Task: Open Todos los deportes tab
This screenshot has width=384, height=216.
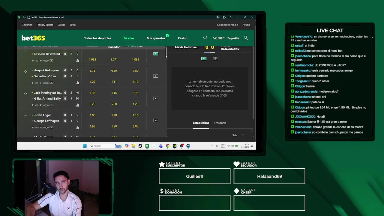Action: tap(97, 38)
